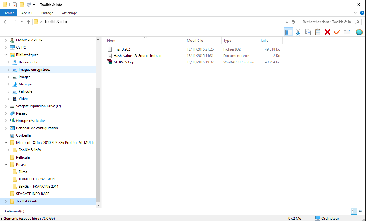Click the Classic Shell settings shell icon
366x221 pixels.
pos(359,32)
